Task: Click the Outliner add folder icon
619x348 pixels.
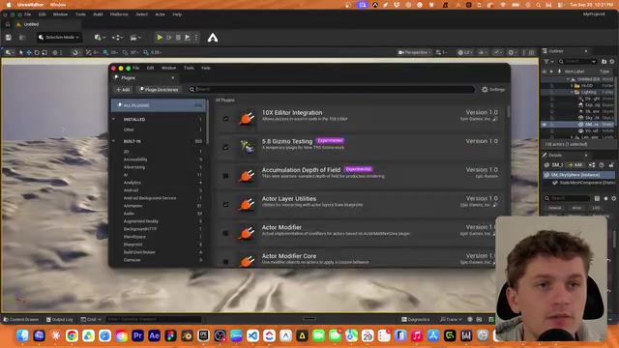Action: click(604, 62)
